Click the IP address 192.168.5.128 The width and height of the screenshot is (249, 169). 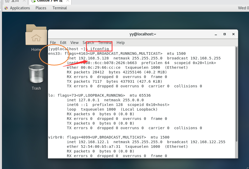pyautogui.click(x=94, y=58)
